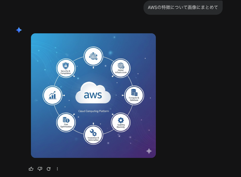Screen dimensions: 241x177
Task: Open the three-dot more options menu
Action: [57, 169]
